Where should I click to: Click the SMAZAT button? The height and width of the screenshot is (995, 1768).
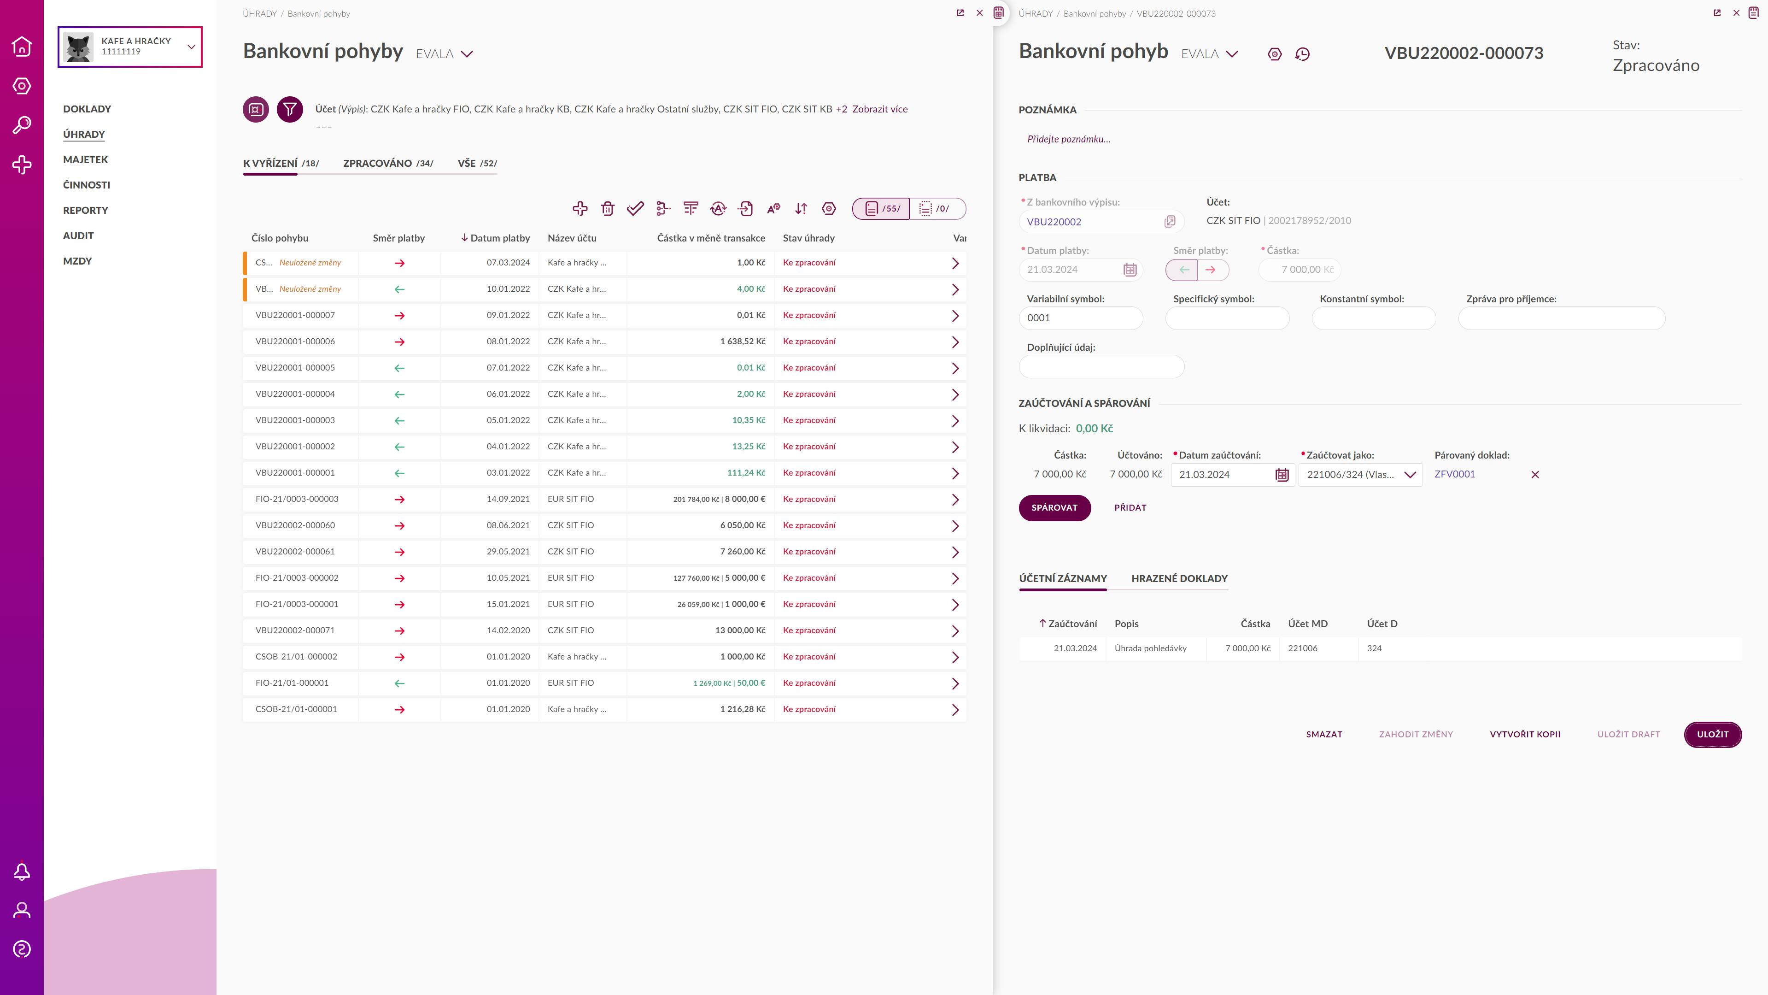[x=1324, y=734]
